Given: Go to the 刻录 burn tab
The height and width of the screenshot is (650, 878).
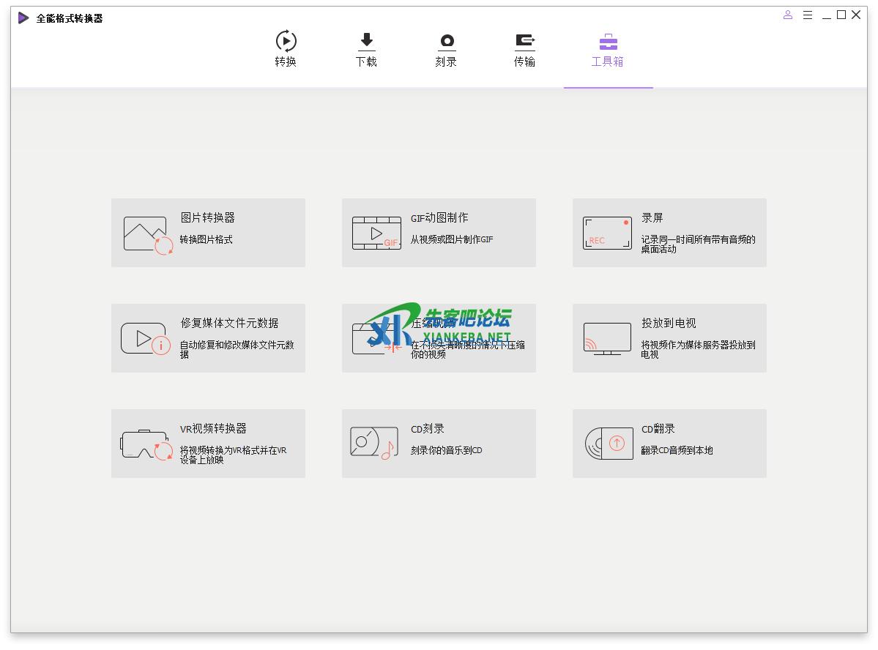Looking at the screenshot, I should point(446,49).
